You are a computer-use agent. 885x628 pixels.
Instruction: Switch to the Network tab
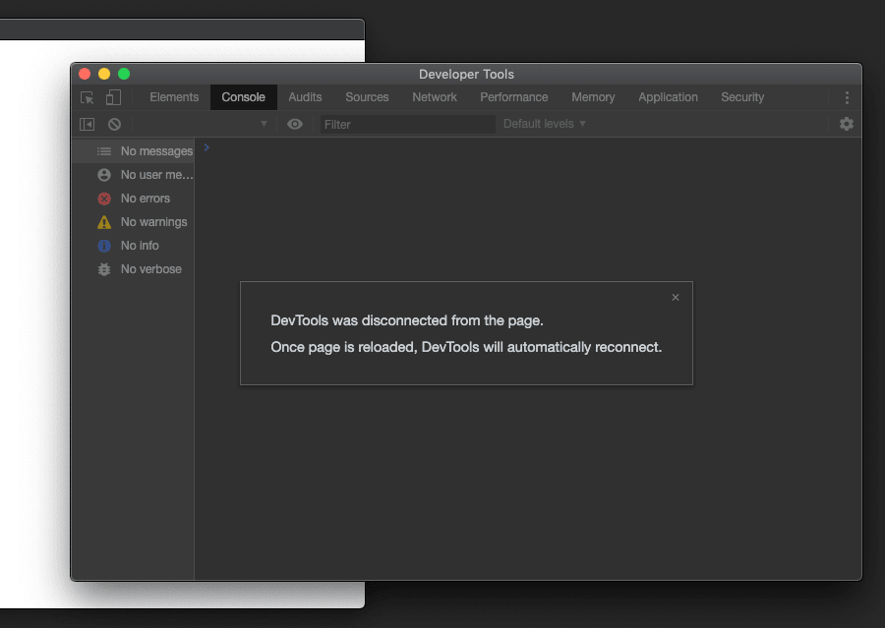pos(435,97)
